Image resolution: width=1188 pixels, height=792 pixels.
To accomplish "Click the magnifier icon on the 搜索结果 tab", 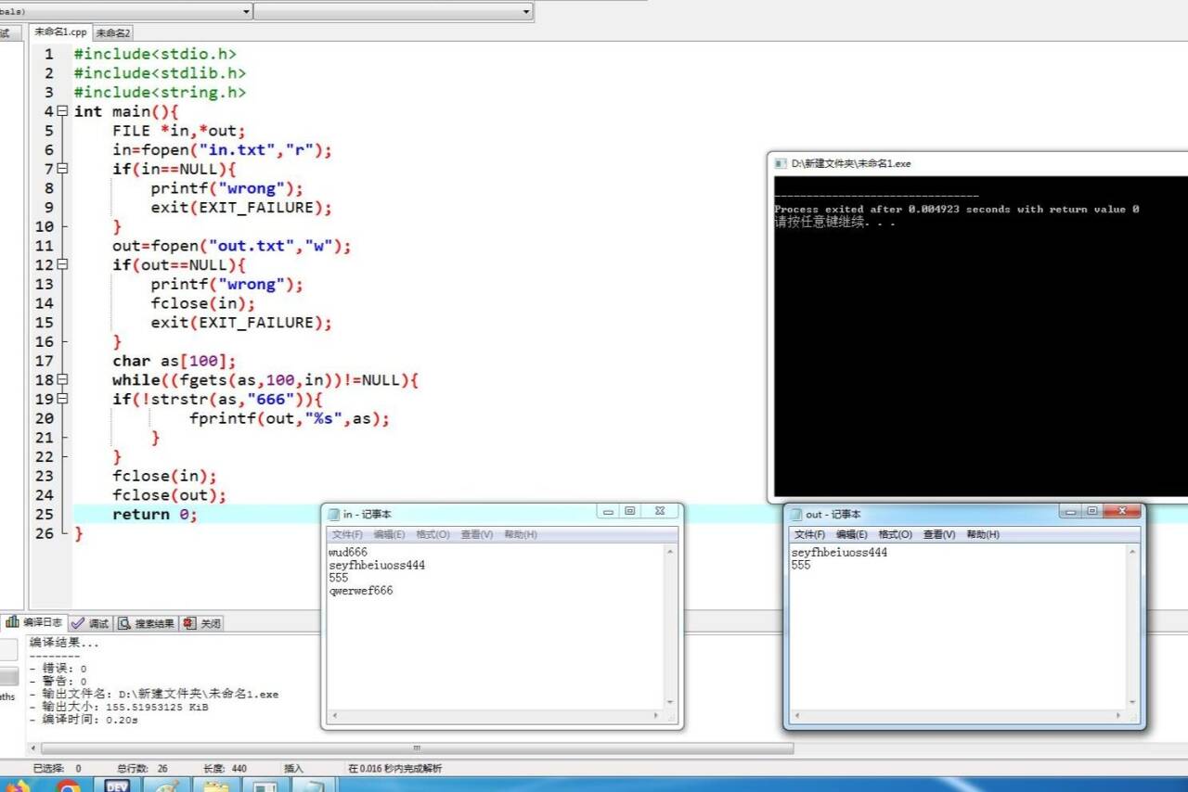I will pos(124,623).
